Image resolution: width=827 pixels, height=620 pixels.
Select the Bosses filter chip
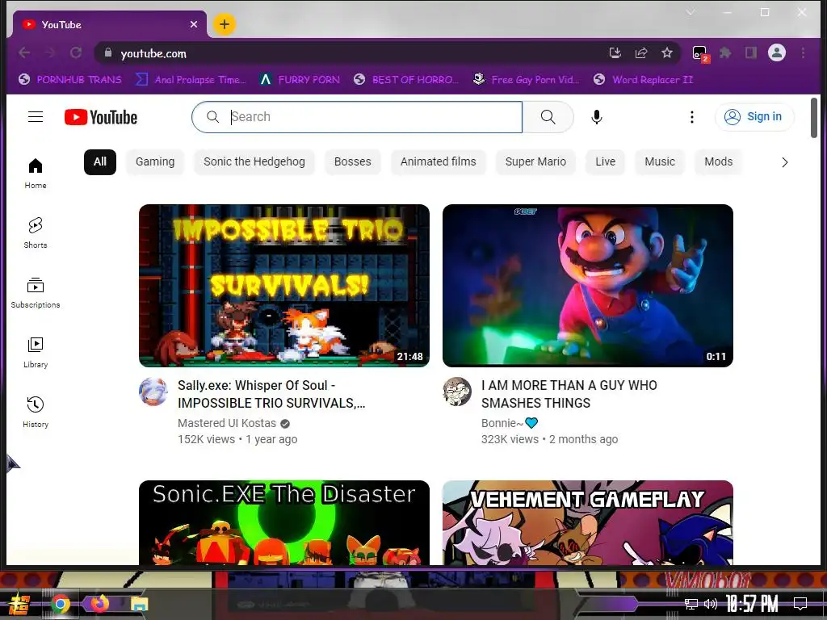(353, 161)
